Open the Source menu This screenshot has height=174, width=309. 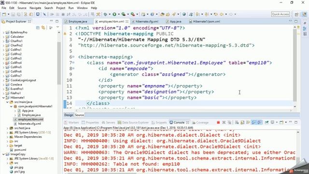click(22, 8)
